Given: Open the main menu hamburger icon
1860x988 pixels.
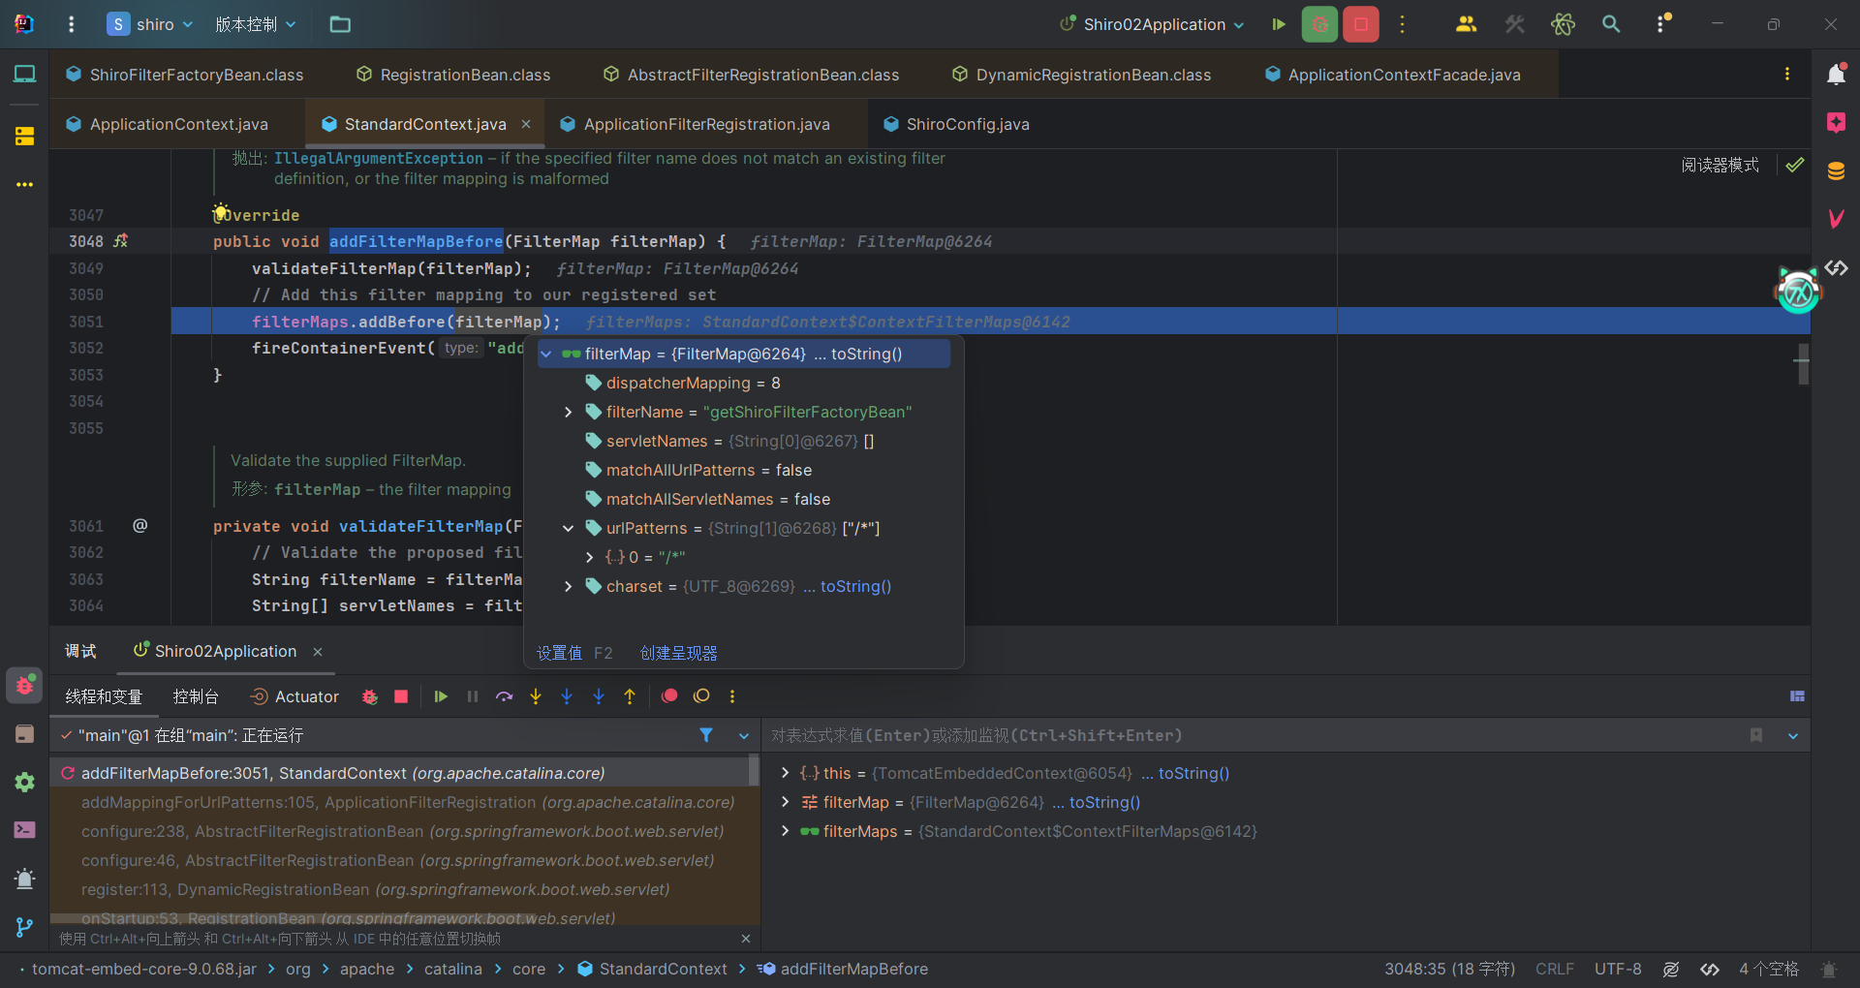Looking at the screenshot, I should tap(71, 24).
